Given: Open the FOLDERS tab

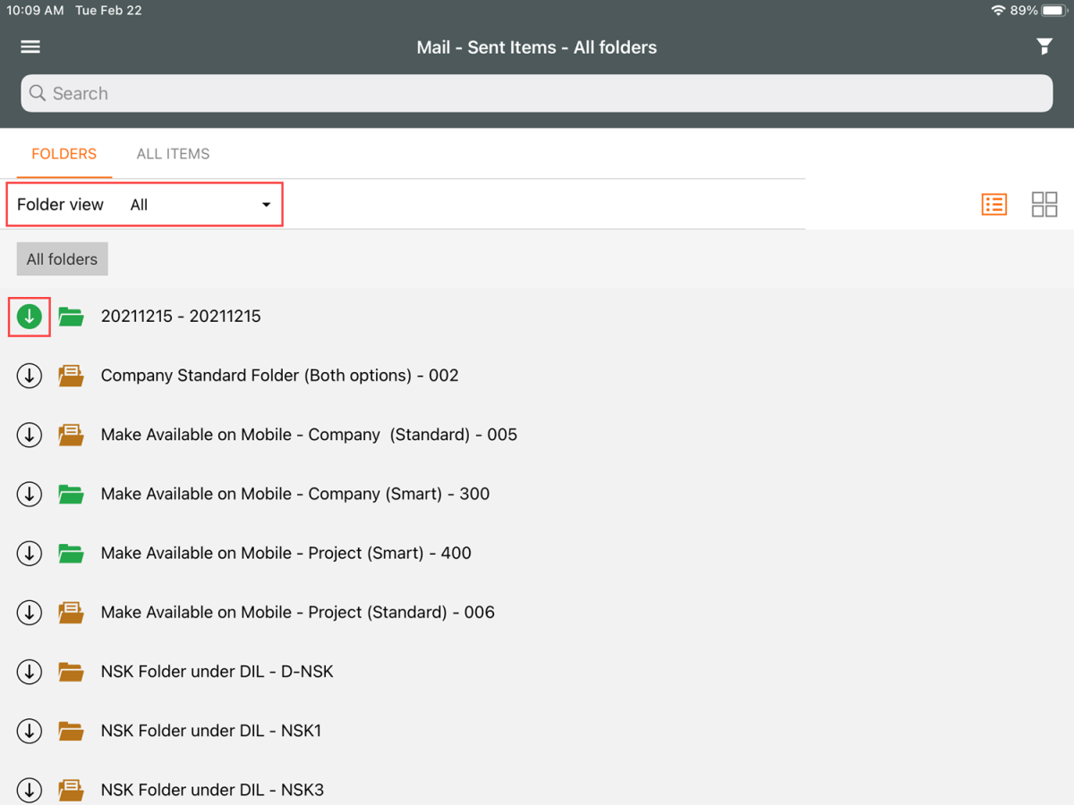Looking at the screenshot, I should pyautogui.click(x=64, y=154).
